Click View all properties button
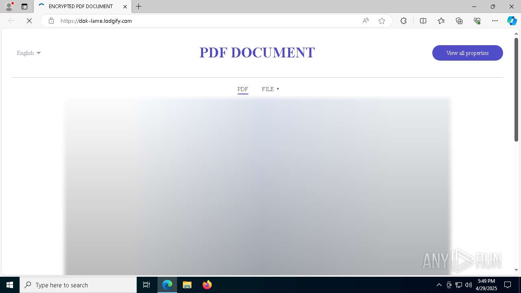521x293 pixels. pyautogui.click(x=467, y=53)
